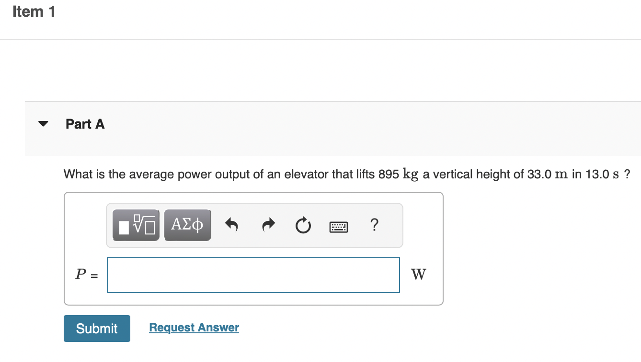This screenshot has height=362, width=641.
Task: Click the Part A disclosure triangle
Action: coord(43,123)
